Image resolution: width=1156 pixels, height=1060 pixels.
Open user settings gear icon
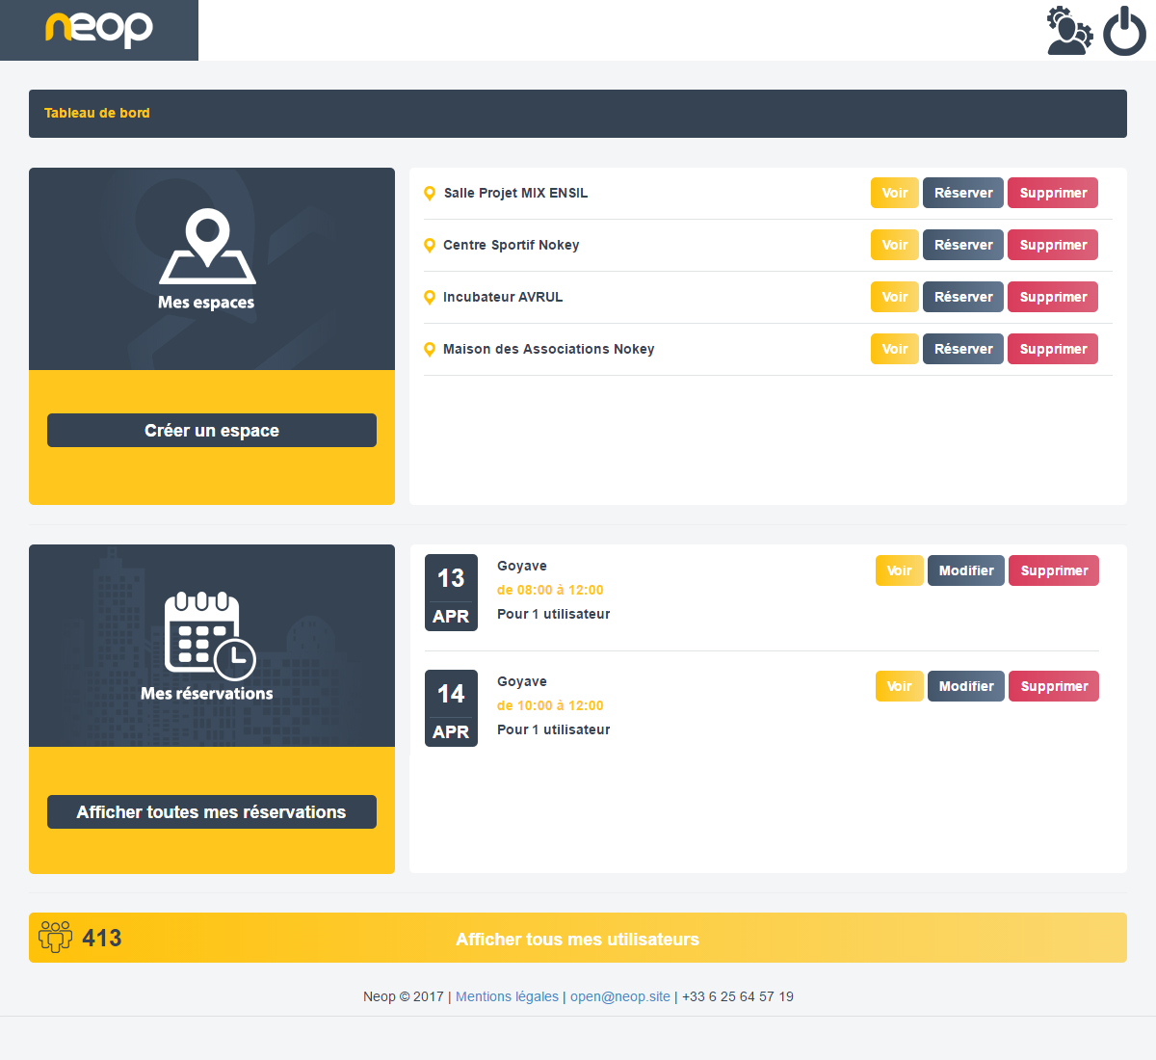pyautogui.click(x=1069, y=31)
